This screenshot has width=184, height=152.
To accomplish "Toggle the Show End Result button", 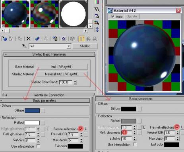I will coord(81,38).
